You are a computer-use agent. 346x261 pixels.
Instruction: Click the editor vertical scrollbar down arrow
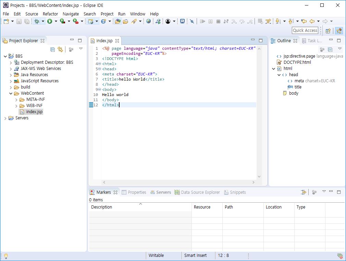(x=259, y=177)
